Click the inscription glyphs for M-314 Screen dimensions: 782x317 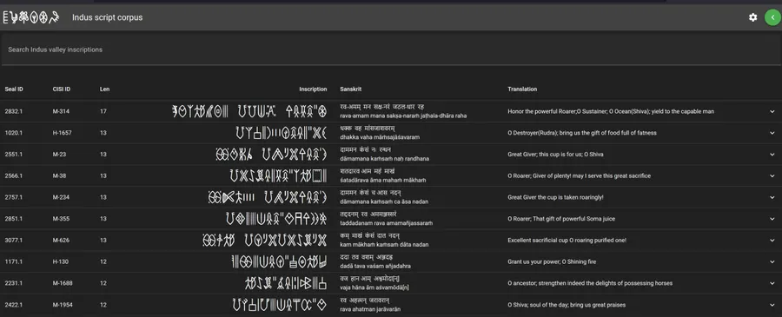pos(249,112)
